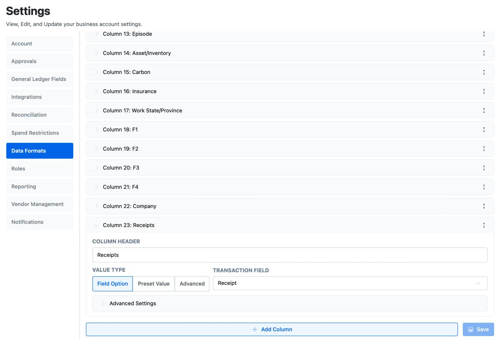The image size is (499, 339).
Task: Collapse Column 23: Receipts chevron
Action: click(96, 225)
